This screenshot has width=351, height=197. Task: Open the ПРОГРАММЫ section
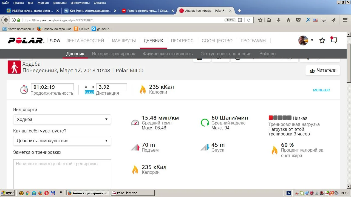(253, 41)
